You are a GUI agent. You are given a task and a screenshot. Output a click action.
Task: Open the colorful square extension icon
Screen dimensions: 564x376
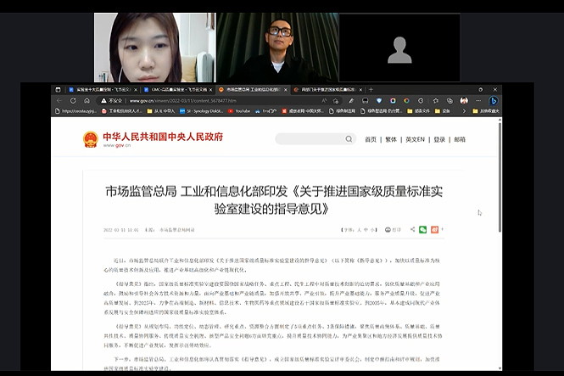pos(393,101)
